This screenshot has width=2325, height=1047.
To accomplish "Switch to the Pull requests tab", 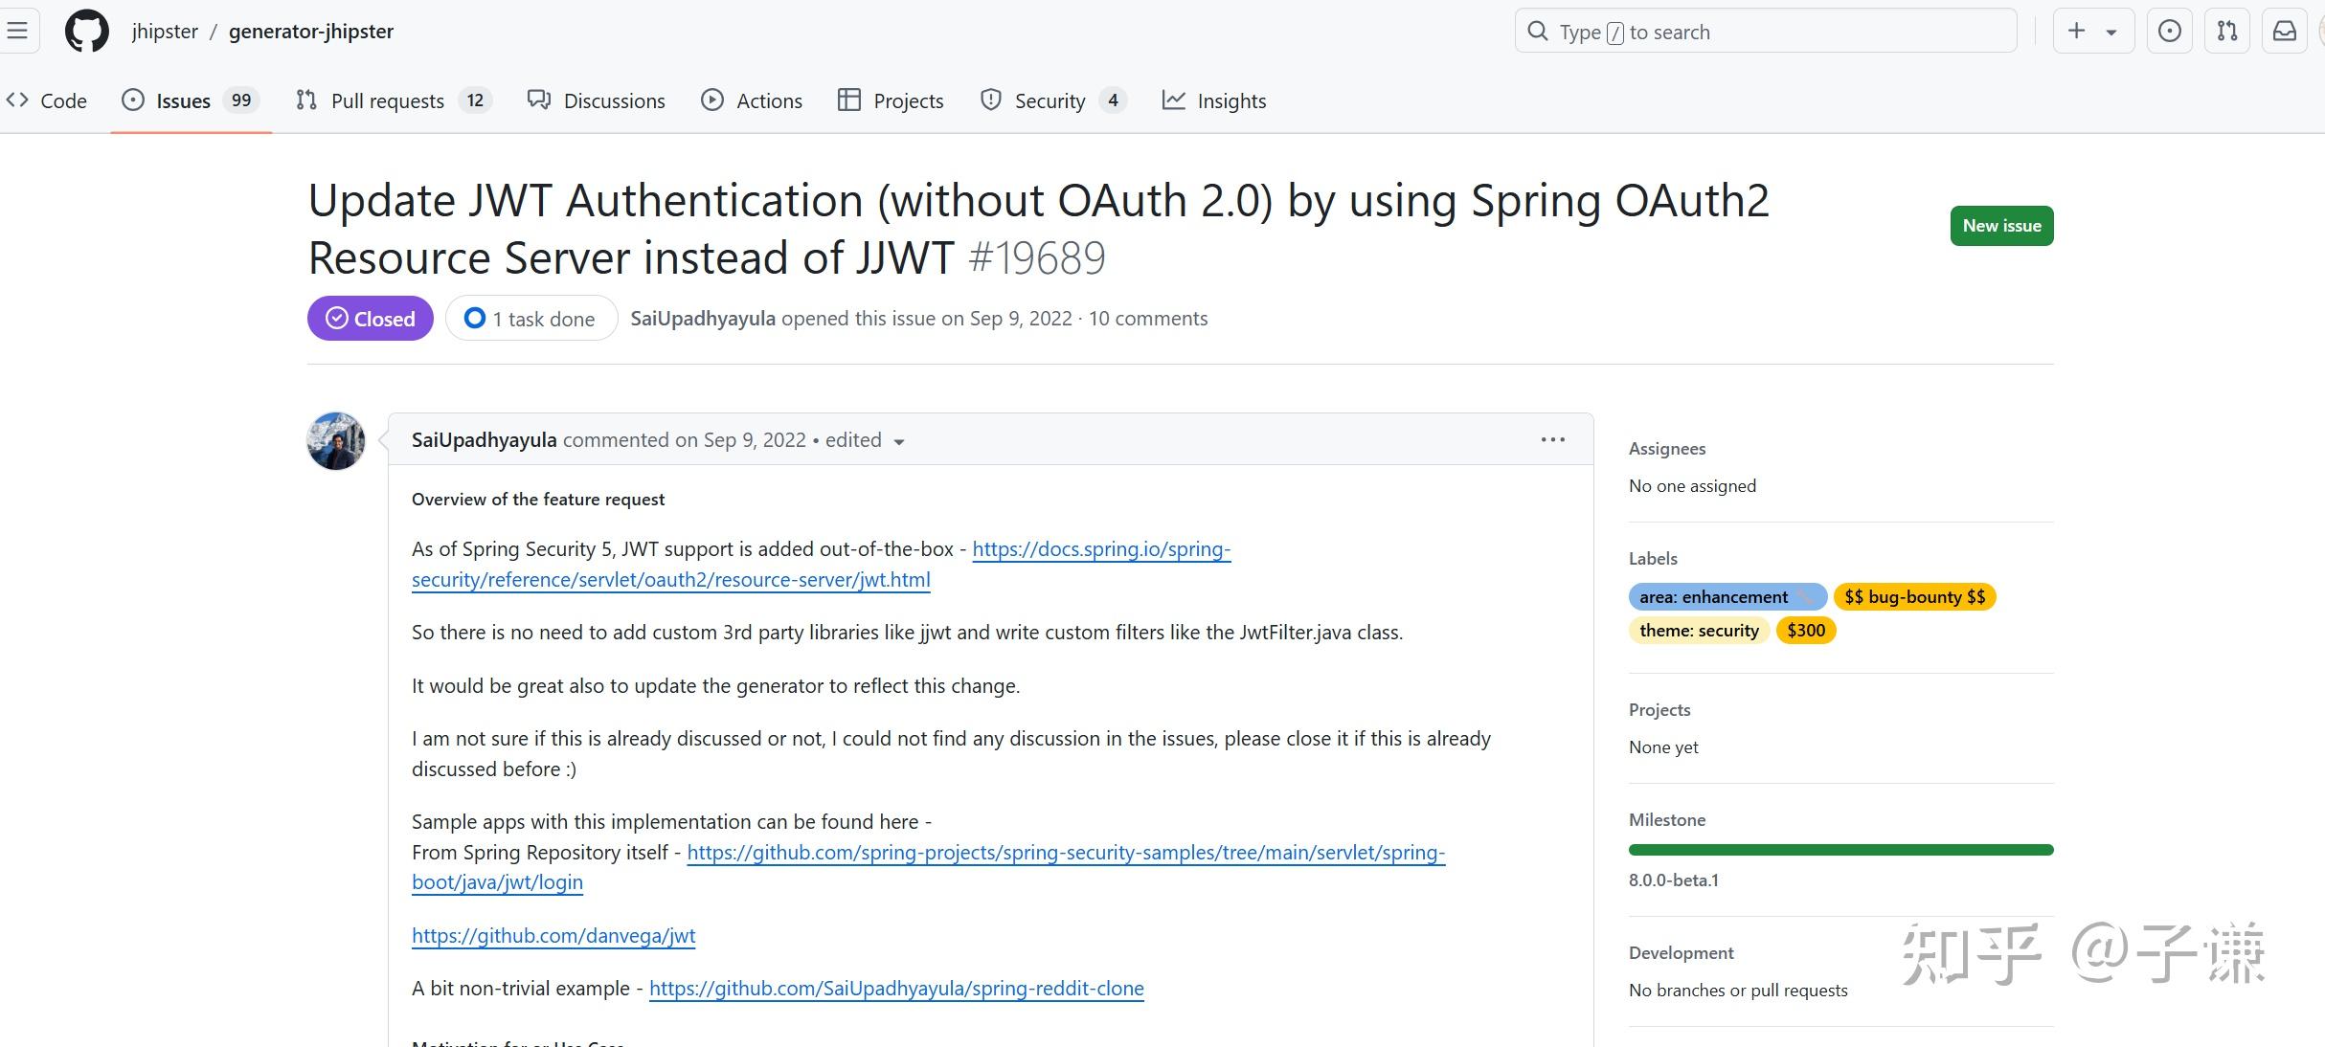I will click(x=394, y=100).
